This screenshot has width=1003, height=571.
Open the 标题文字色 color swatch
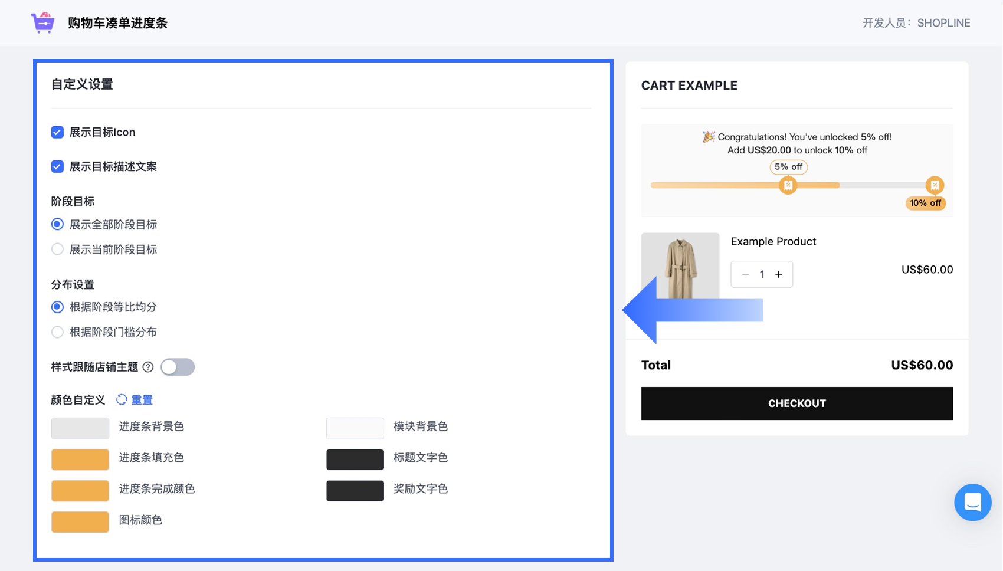(x=355, y=460)
